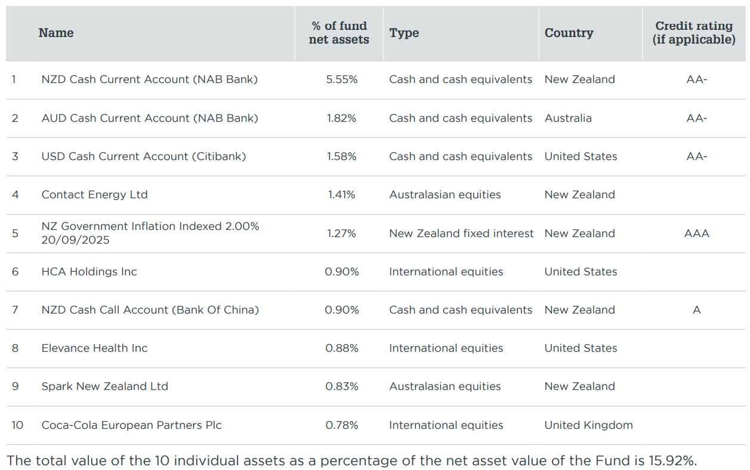Screen dimensions: 750x470
Task: Select the Country column header
Action: (569, 33)
